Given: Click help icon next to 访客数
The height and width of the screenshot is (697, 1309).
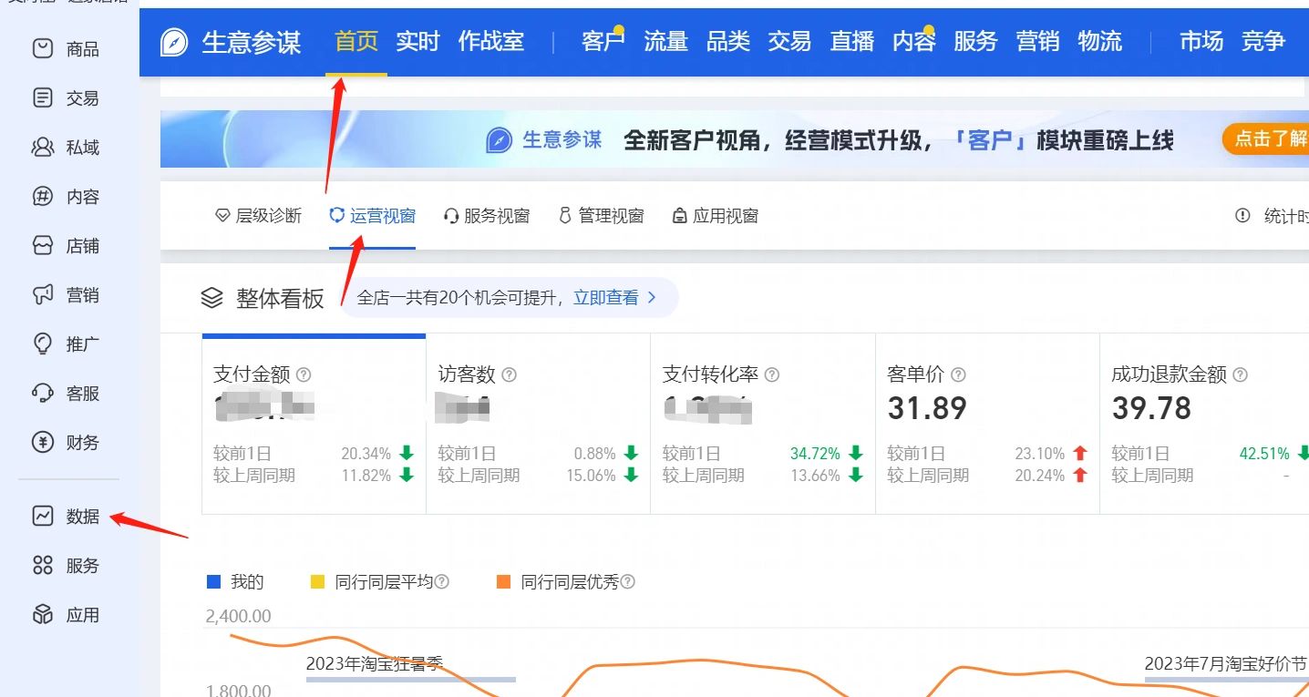Looking at the screenshot, I should coord(510,374).
